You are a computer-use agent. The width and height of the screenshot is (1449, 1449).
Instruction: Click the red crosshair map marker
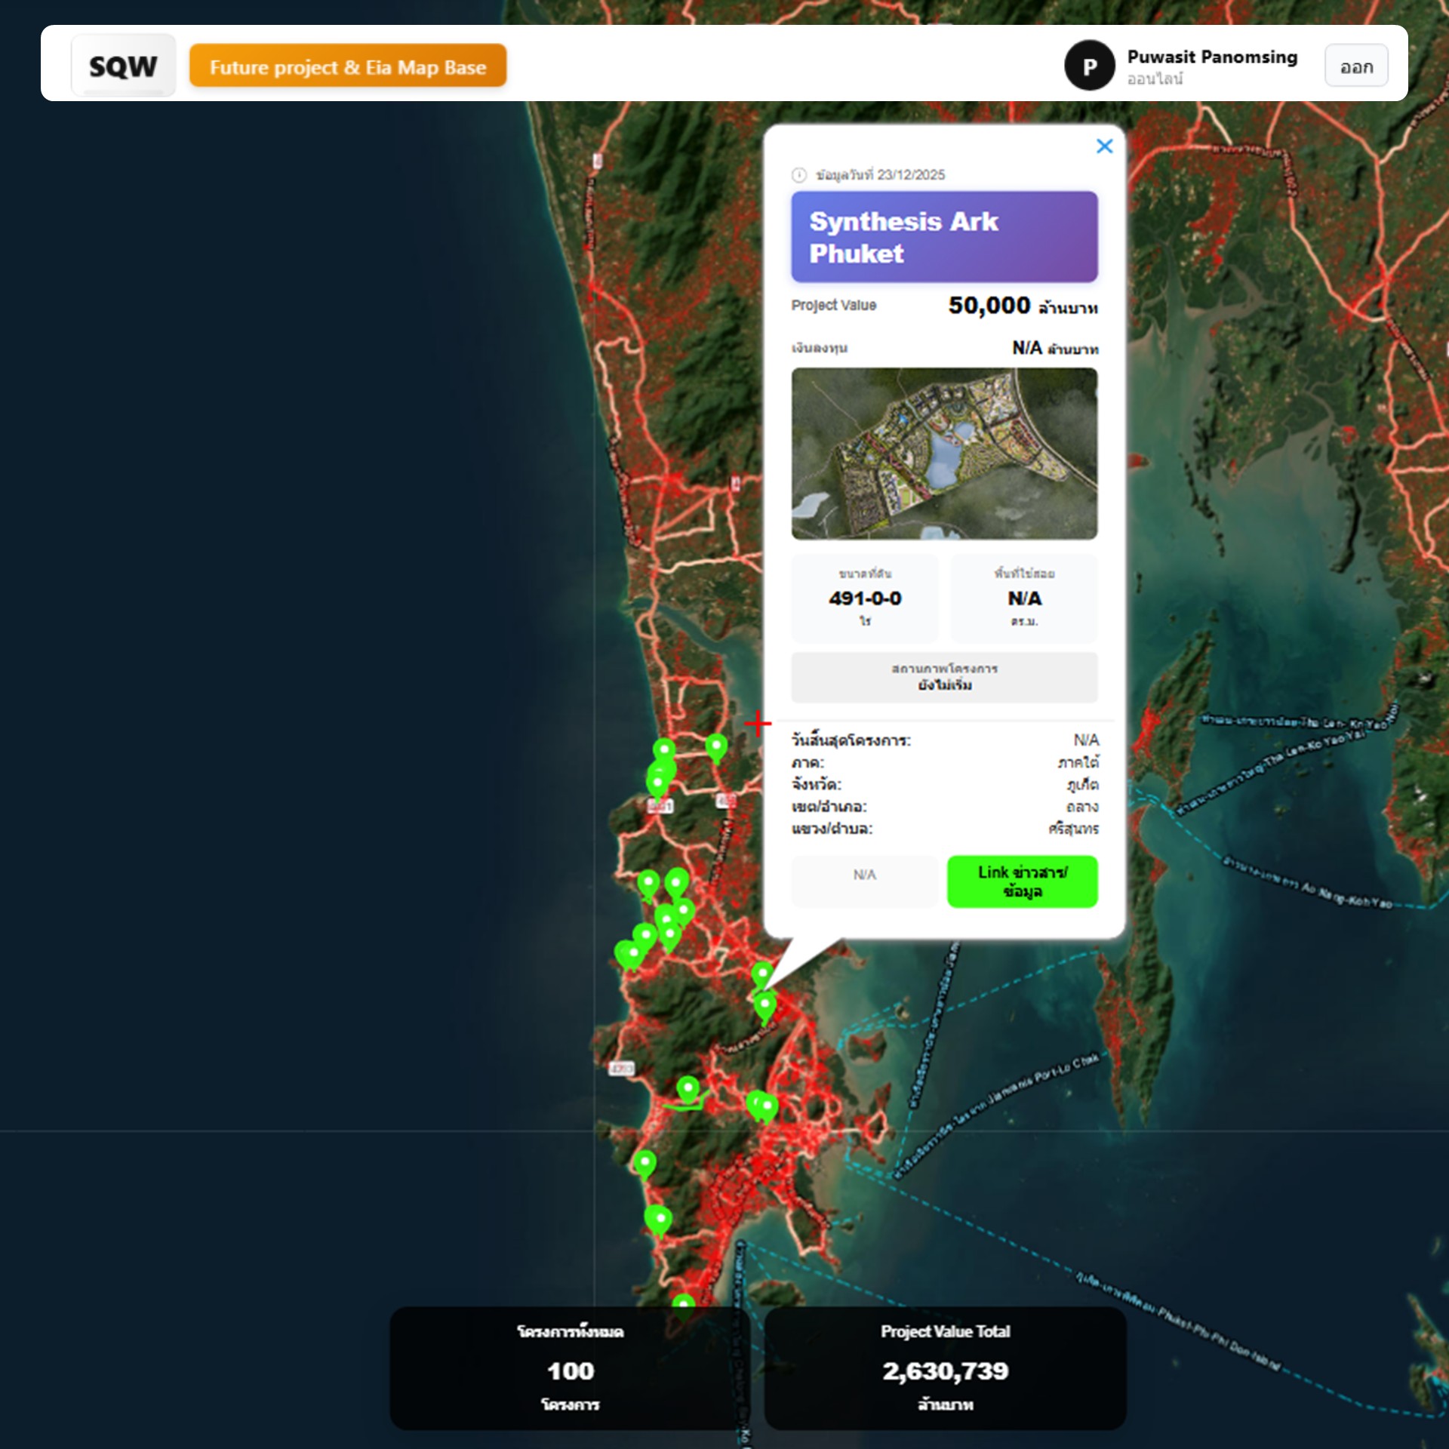click(758, 723)
